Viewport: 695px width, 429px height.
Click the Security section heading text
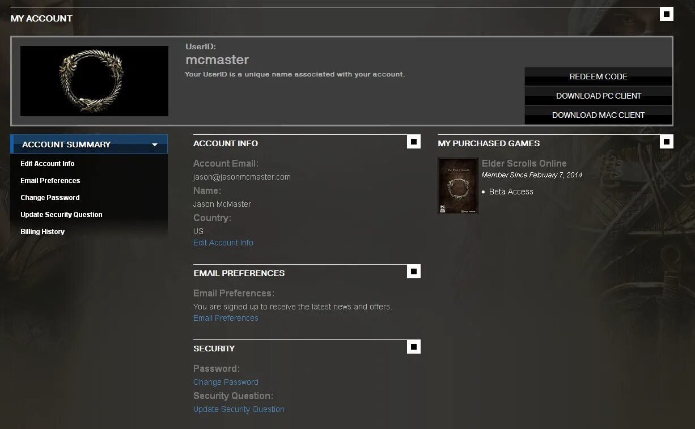[x=214, y=349]
